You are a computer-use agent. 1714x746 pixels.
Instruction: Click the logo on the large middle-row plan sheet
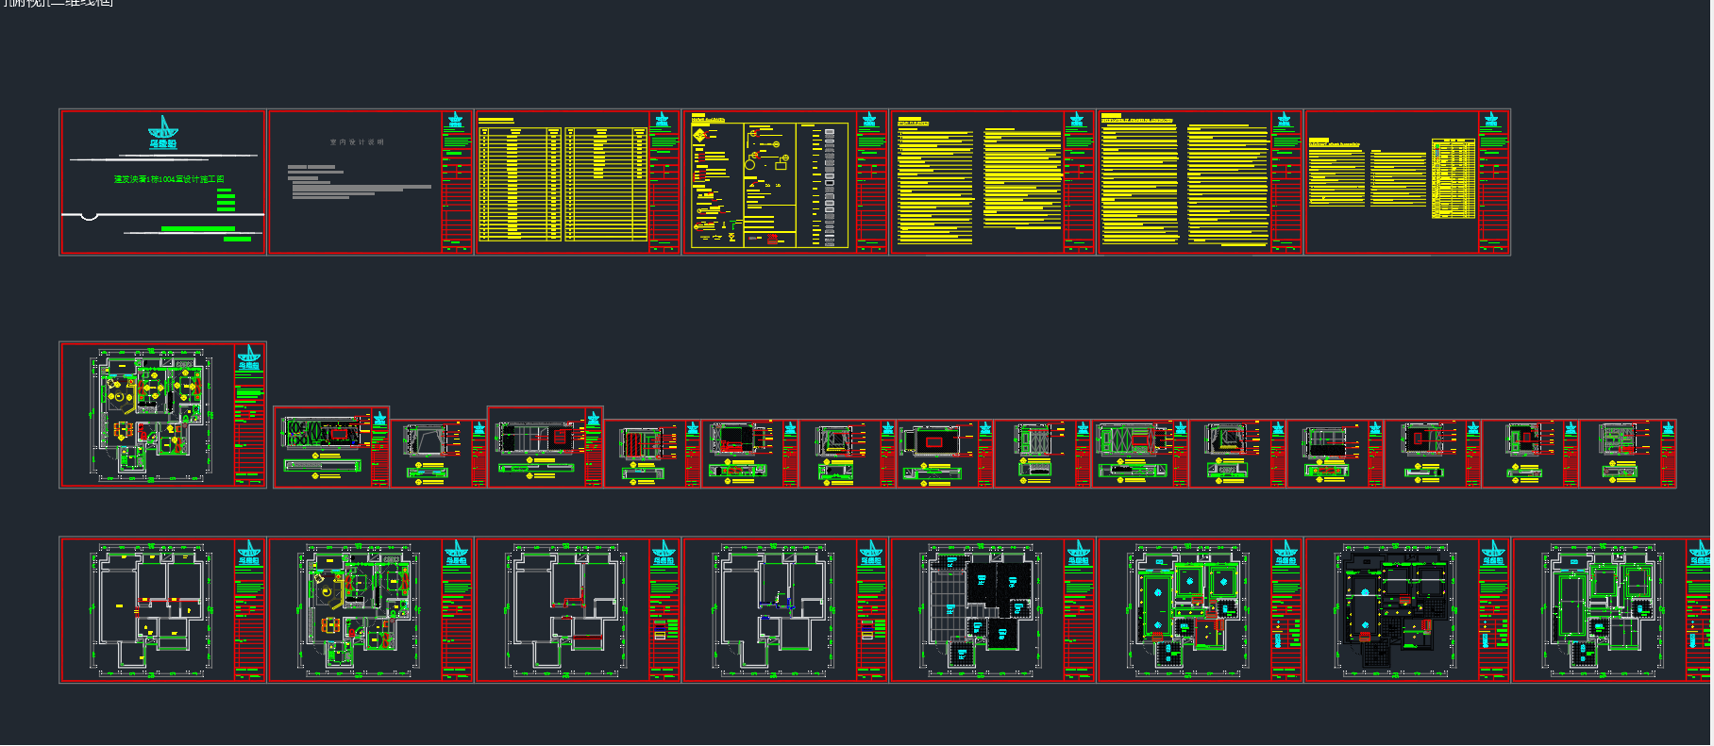(249, 356)
